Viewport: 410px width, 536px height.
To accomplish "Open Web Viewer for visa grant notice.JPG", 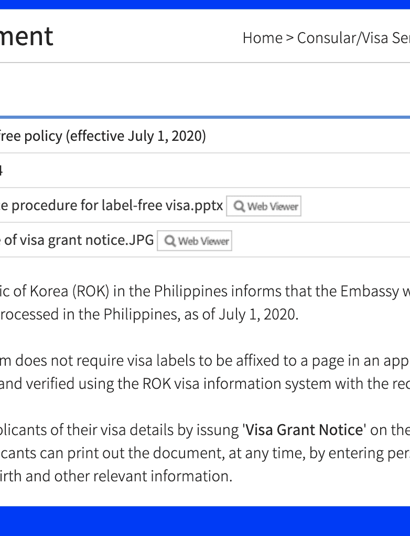I will 195,241.
